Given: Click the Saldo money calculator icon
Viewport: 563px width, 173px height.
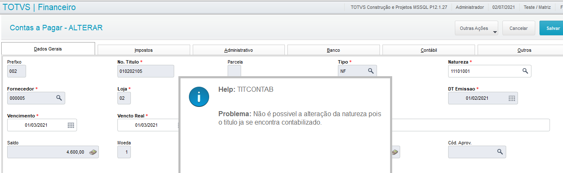Looking at the screenshot, I should 93,152.
